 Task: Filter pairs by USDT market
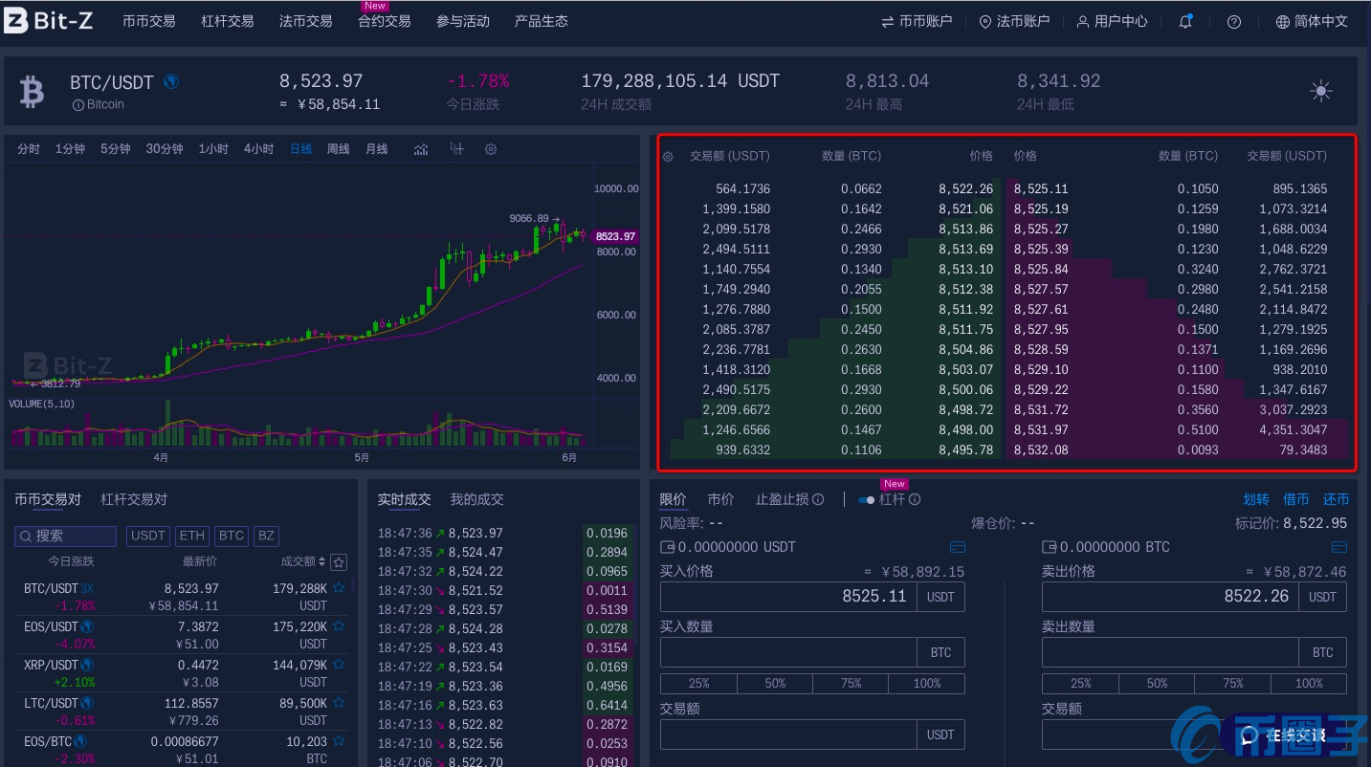click(148, 536)
